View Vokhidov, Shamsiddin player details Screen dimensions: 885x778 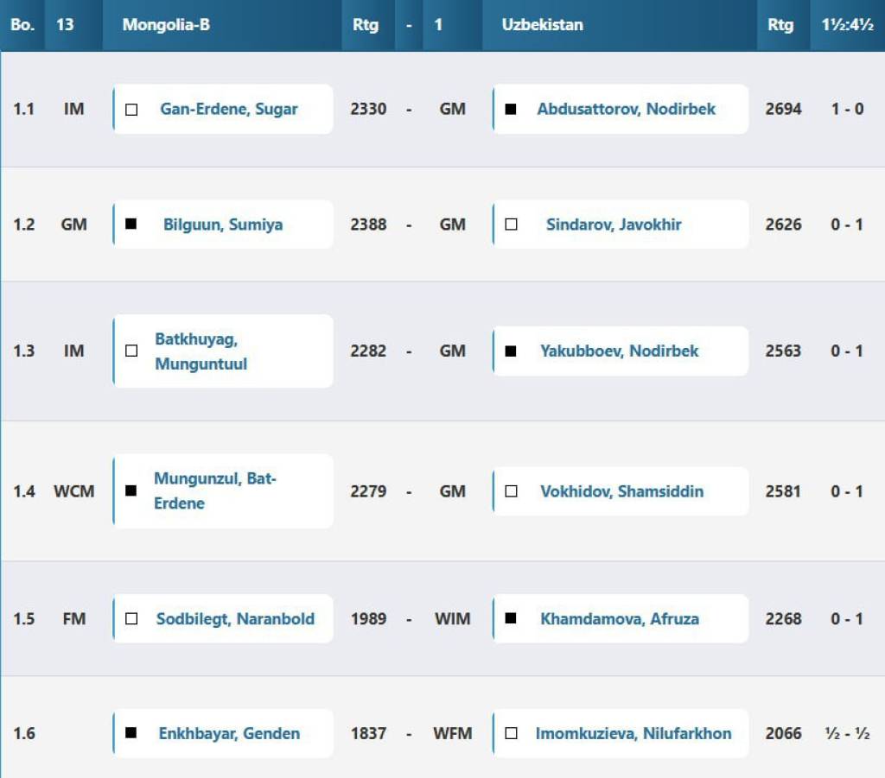tap(622, 491)
